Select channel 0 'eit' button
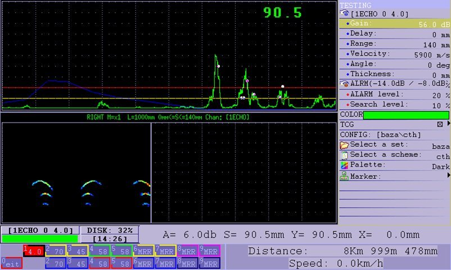 point(11,263)
